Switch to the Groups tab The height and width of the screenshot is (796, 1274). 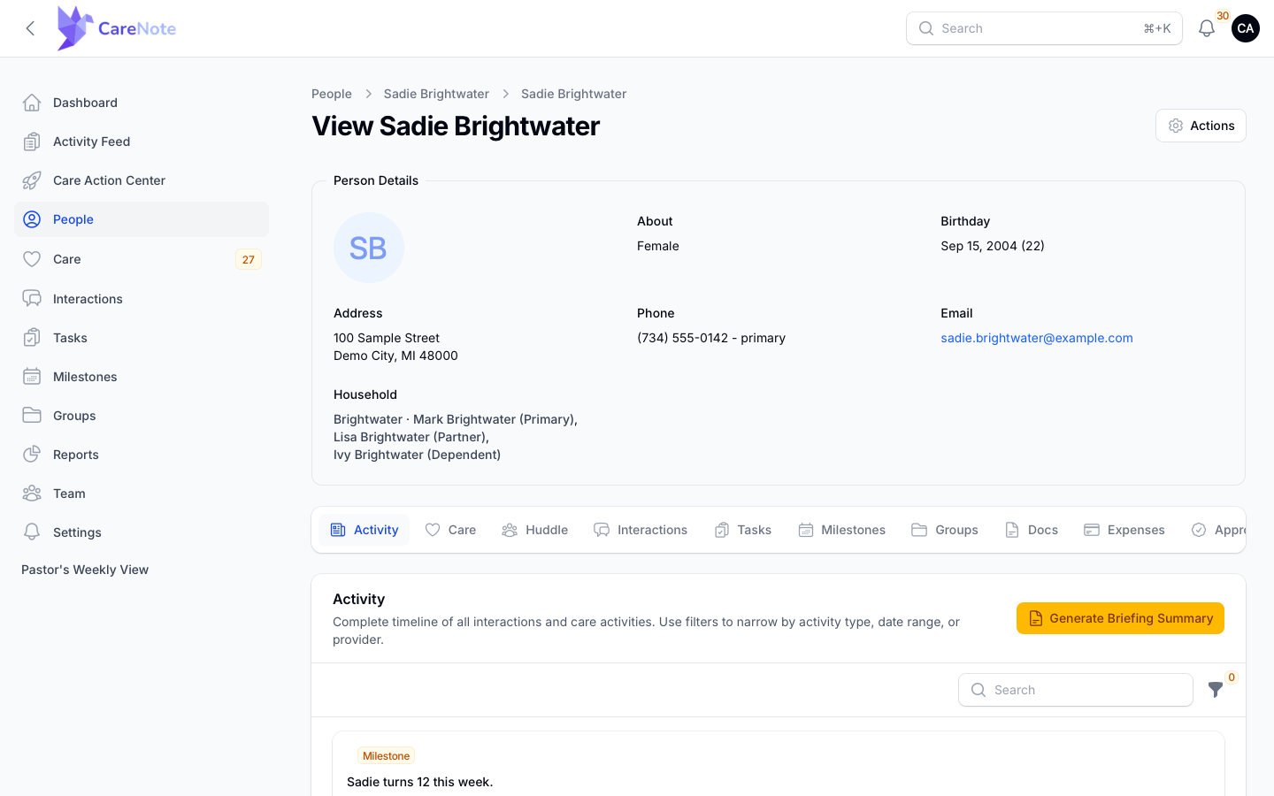tap(945, 530)
